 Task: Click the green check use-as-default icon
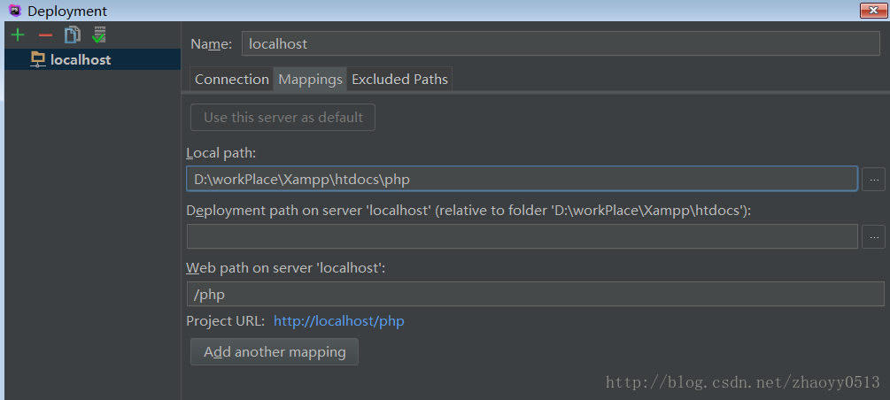point(99,35)
